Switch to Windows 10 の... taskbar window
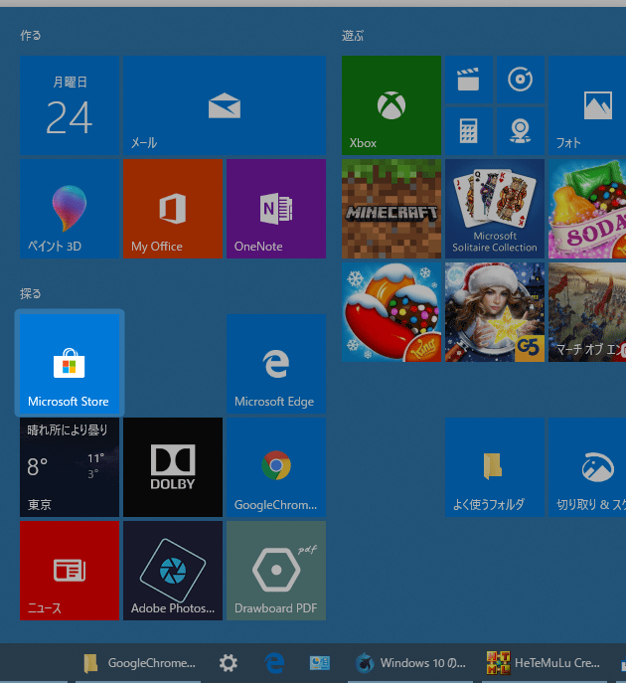The height and width of the screenshot is (683, 626). pyautogui.click(x=410, y=663)
